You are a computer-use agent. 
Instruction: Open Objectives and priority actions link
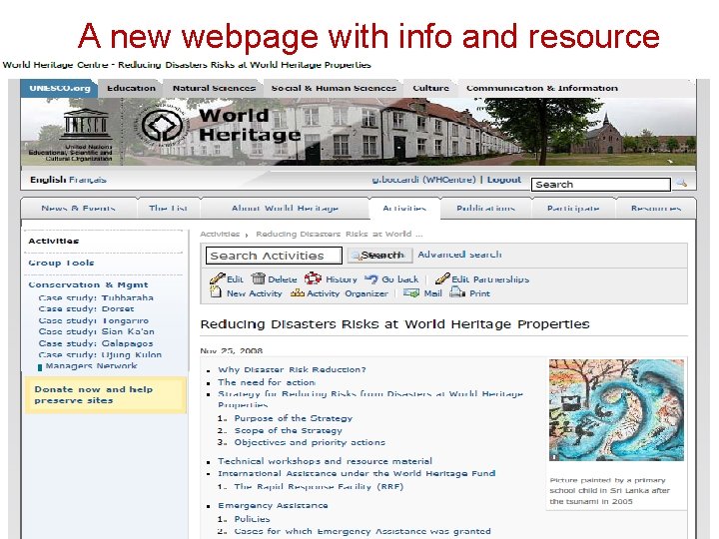310,442
